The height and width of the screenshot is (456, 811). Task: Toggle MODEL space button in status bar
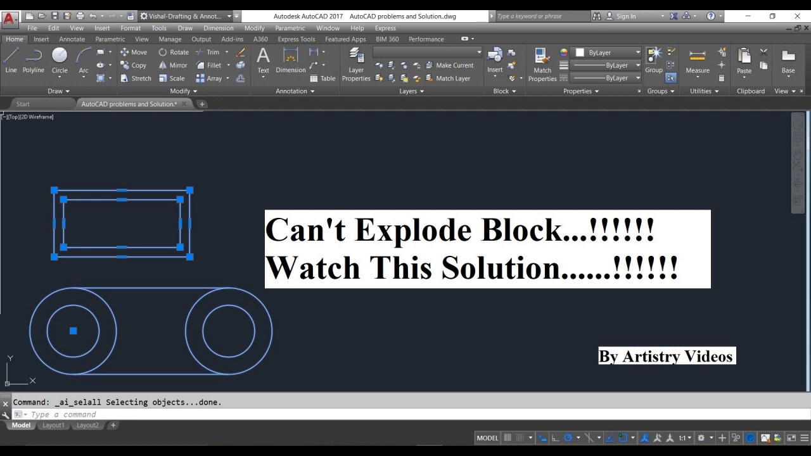coord(487,438)
